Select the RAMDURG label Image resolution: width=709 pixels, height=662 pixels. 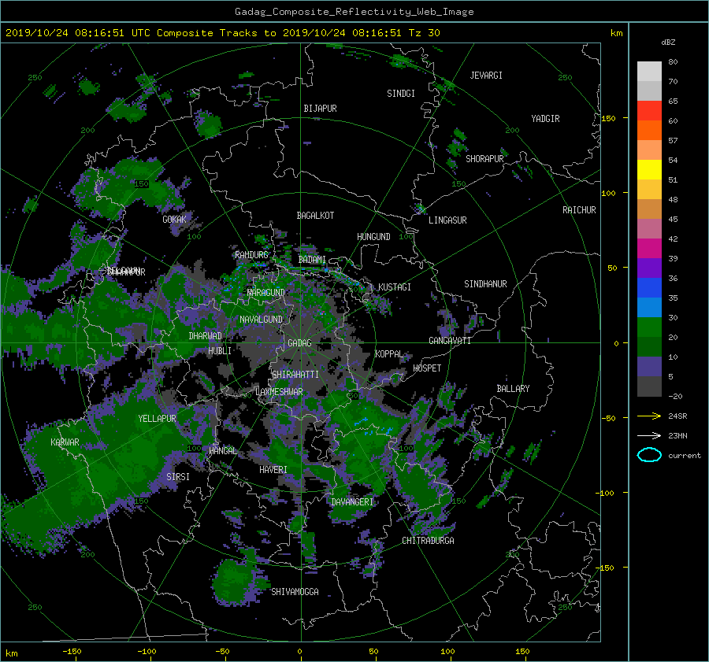pos(251,255)
